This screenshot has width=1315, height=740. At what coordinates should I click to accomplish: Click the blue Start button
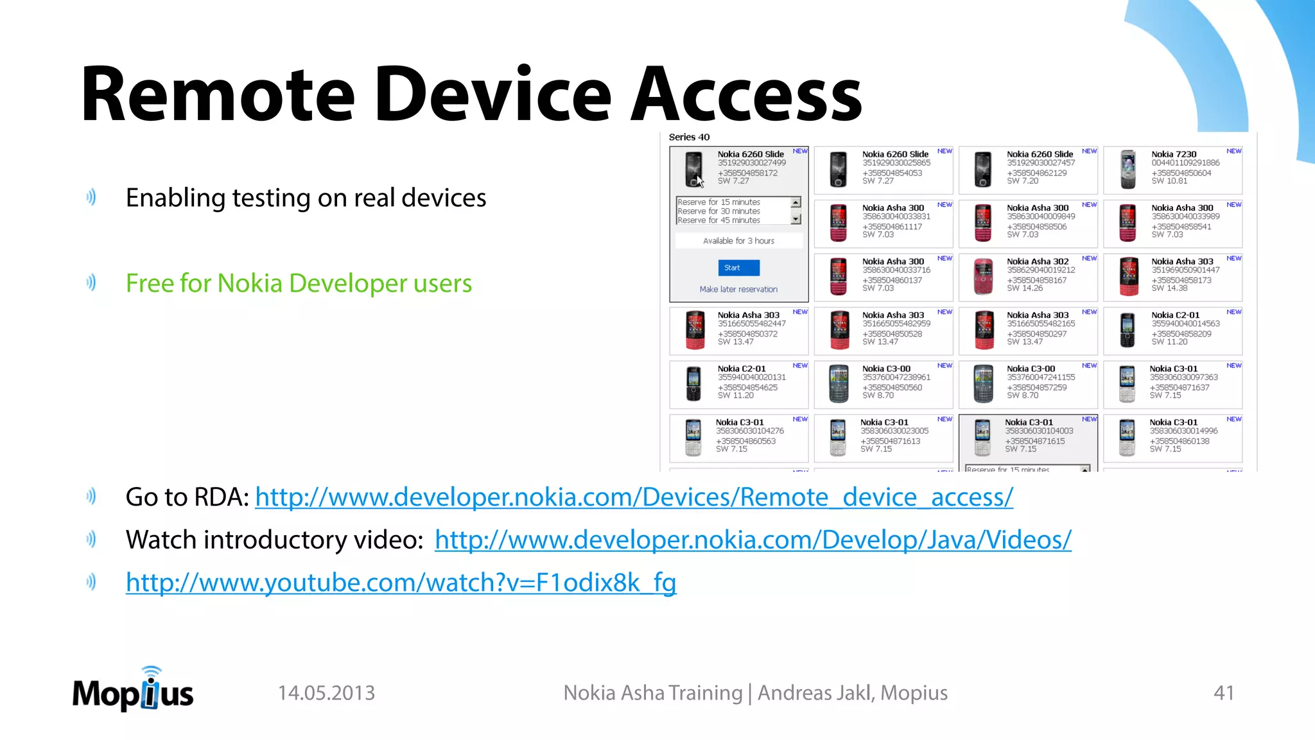(x=738, y=267)
